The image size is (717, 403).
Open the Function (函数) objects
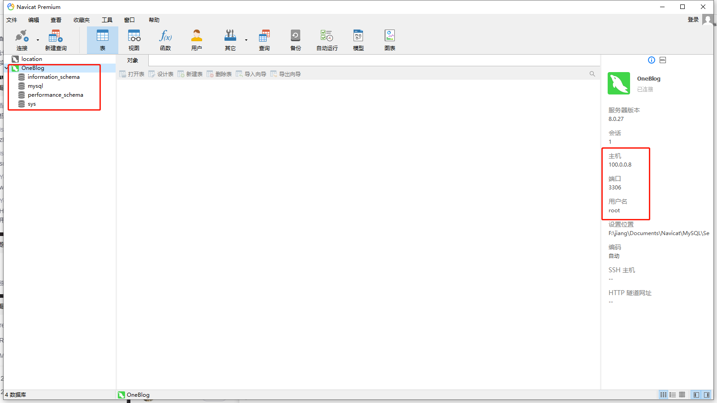[x=165, y=39]
